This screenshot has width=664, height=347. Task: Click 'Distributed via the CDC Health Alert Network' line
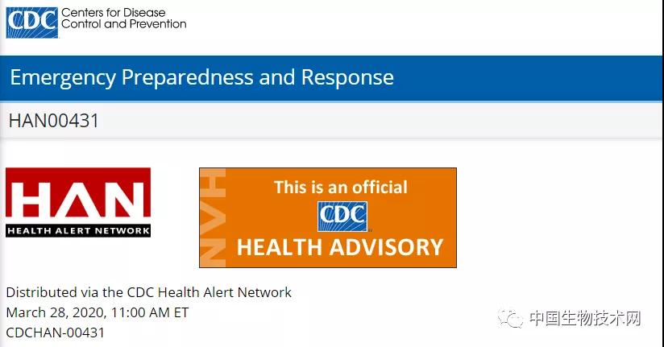(x=148, y=292)
